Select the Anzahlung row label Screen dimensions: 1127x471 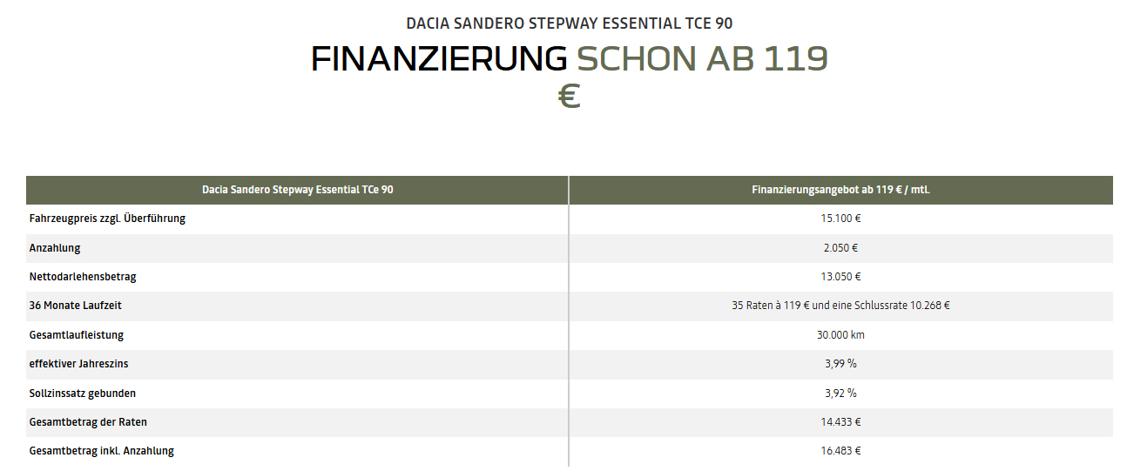click(55, 247)
